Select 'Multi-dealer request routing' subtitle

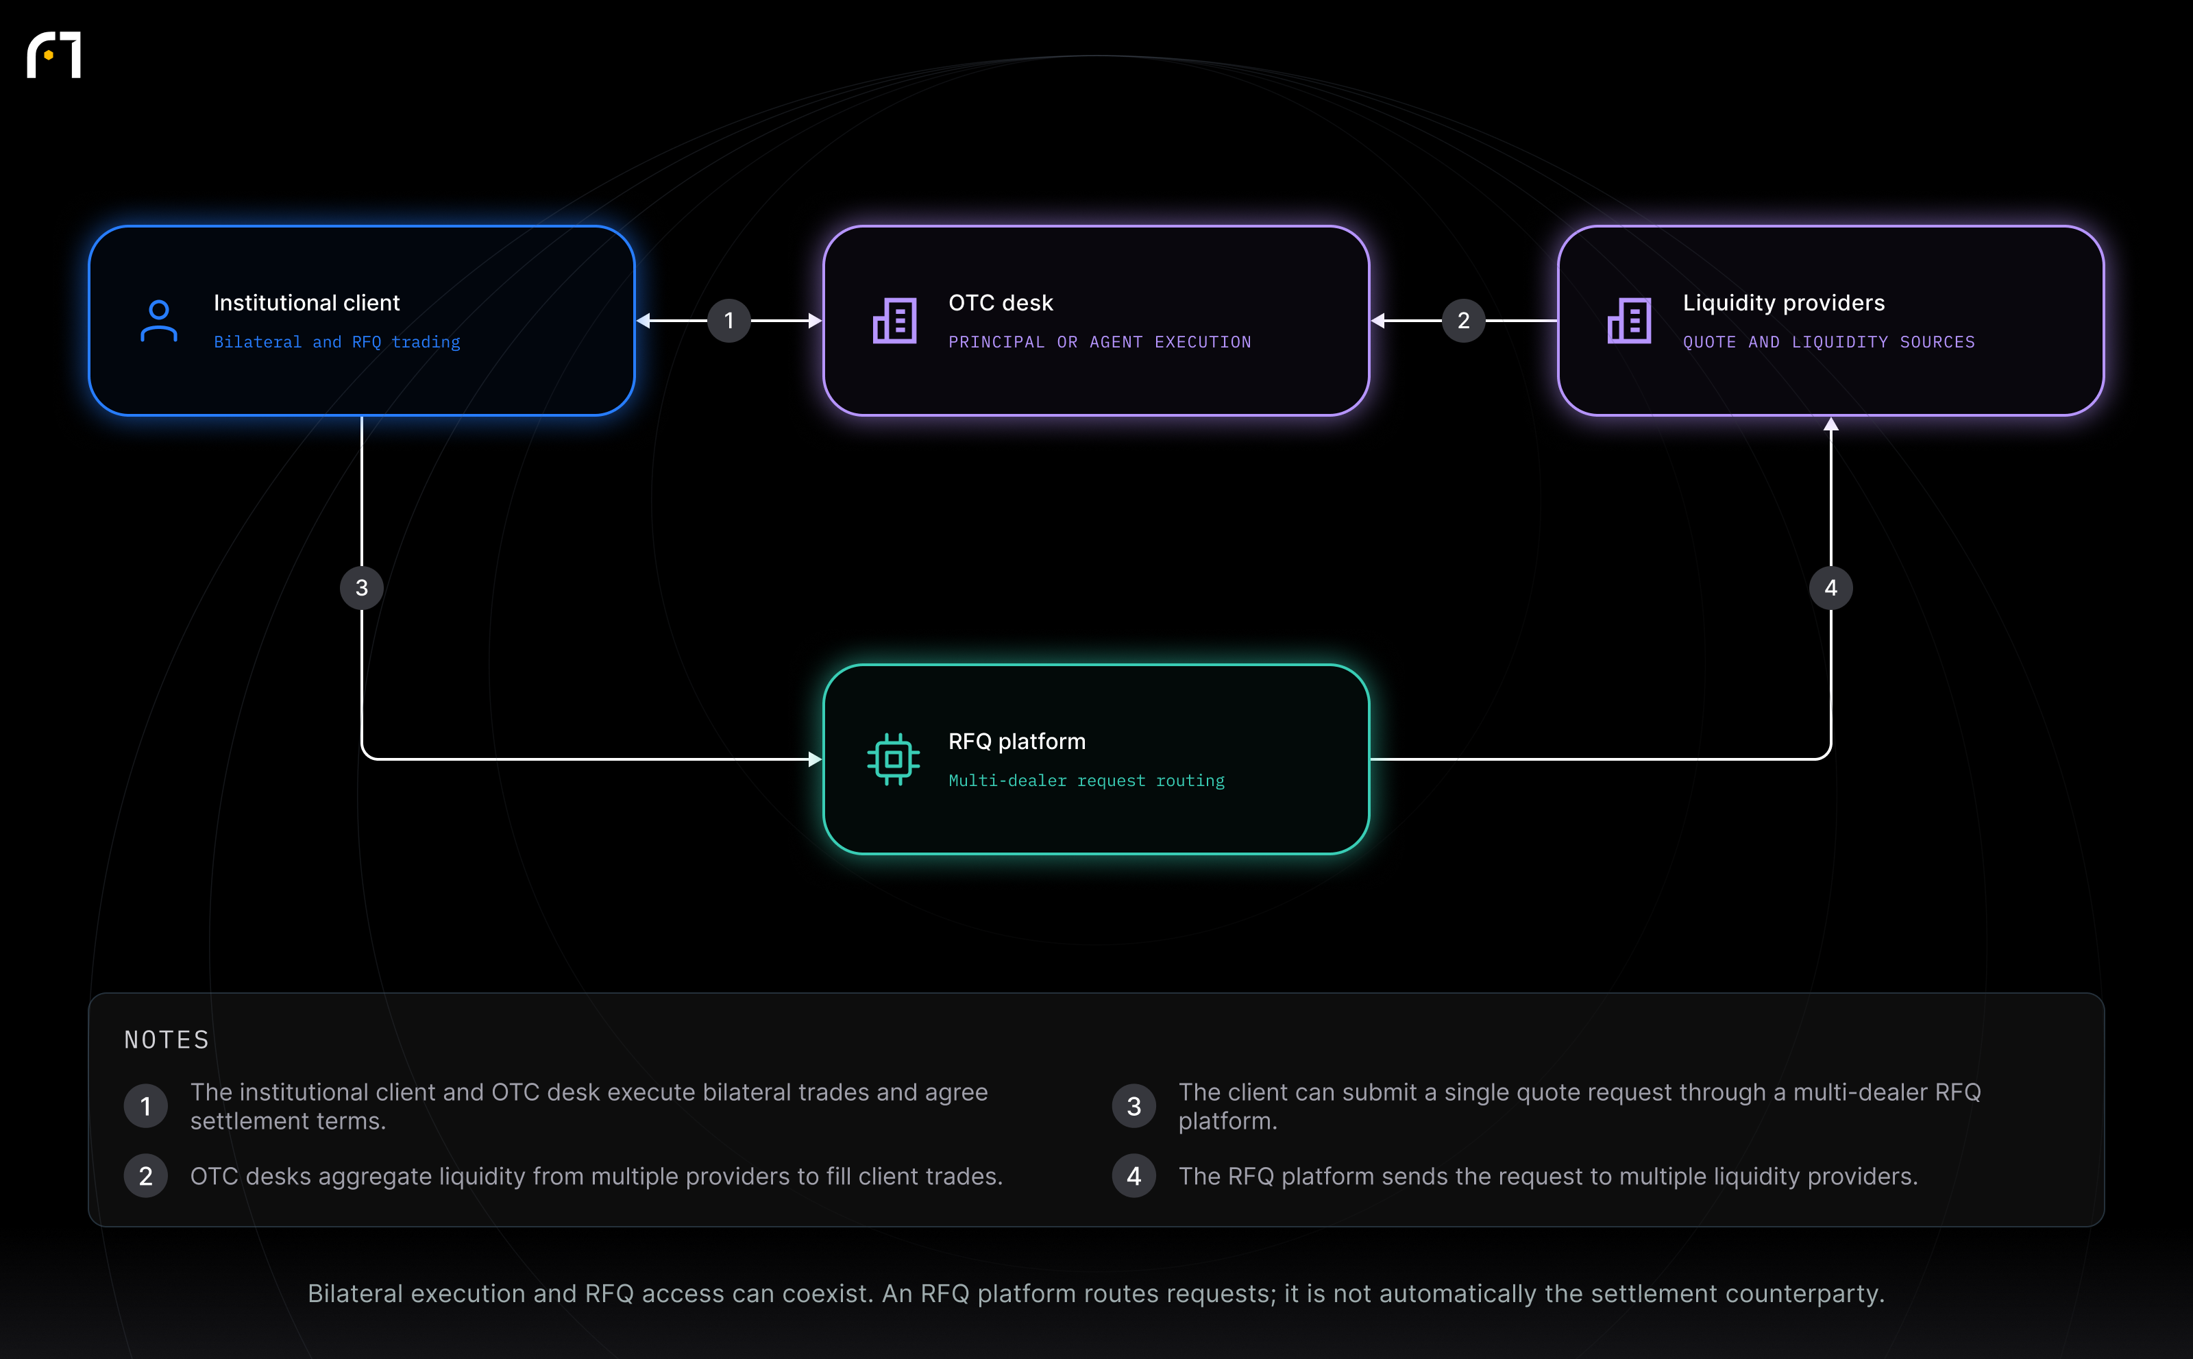pyautogui.click(x=1087, y=781)
